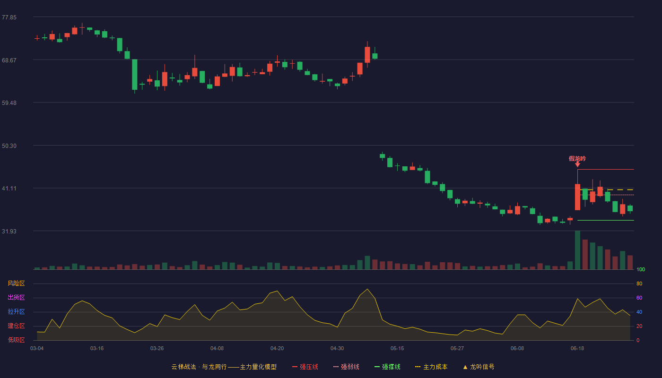This screenshot has height=378, width=662.
Task: Select the 建仓区 zone label
Action: point(16,326)
